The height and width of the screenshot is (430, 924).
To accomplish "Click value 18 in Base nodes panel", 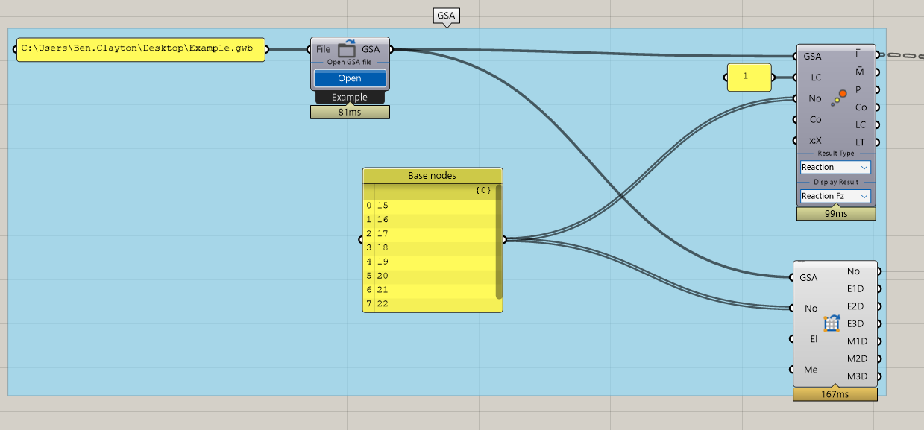I will 383,247.
